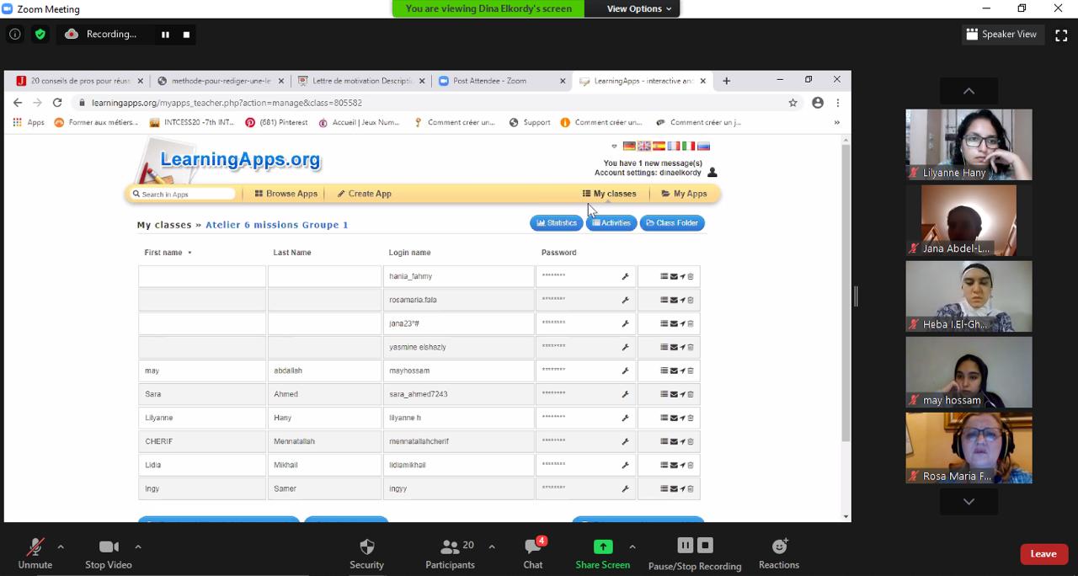Click the blue Statistics button
1078x576 pixels.
point(556,223)
